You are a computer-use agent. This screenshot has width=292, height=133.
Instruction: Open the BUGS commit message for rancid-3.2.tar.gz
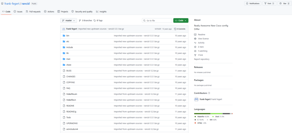[136, 71]
